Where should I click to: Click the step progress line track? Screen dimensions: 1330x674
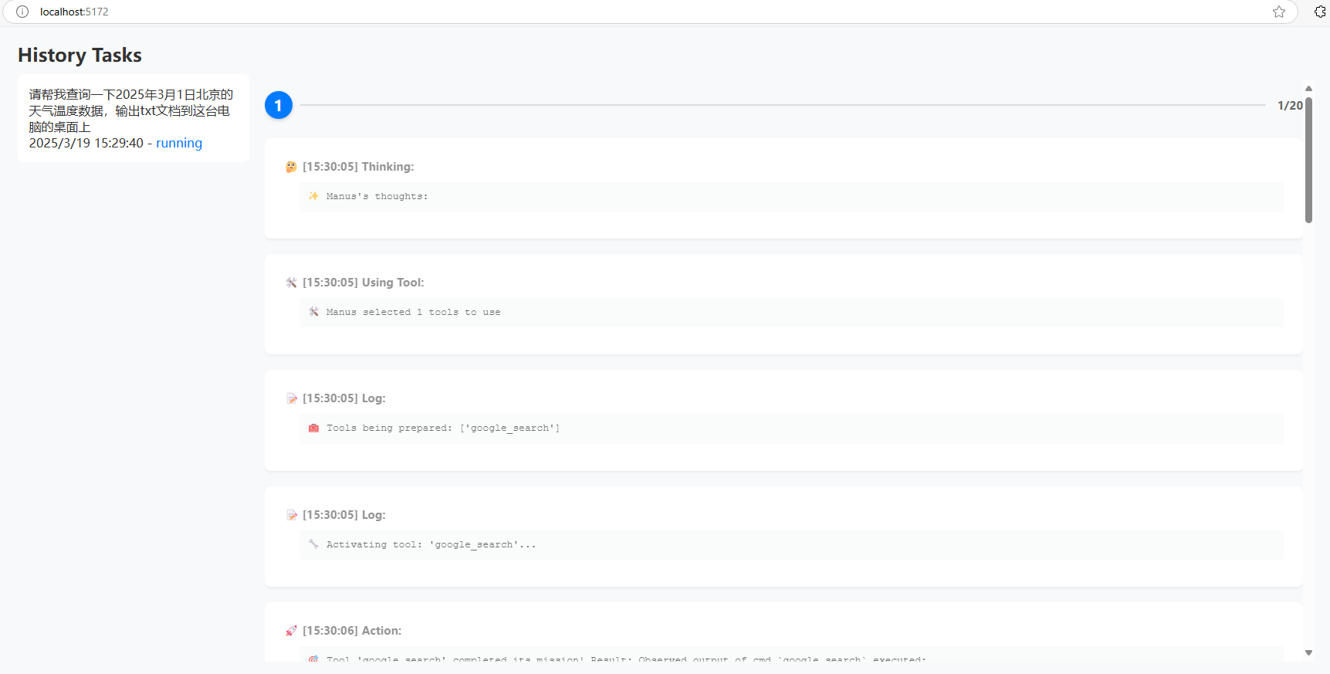(x=783, y=105)
